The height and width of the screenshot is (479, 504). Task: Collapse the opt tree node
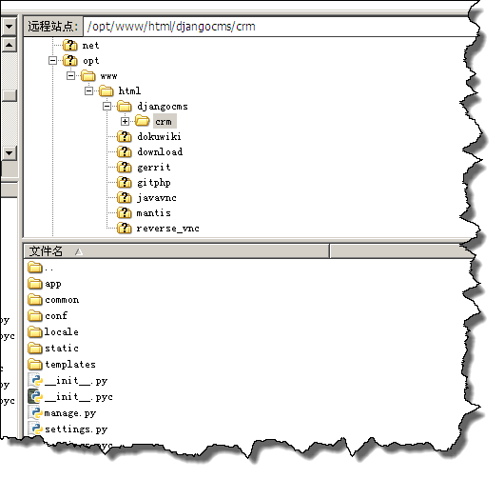pos(52,61)
